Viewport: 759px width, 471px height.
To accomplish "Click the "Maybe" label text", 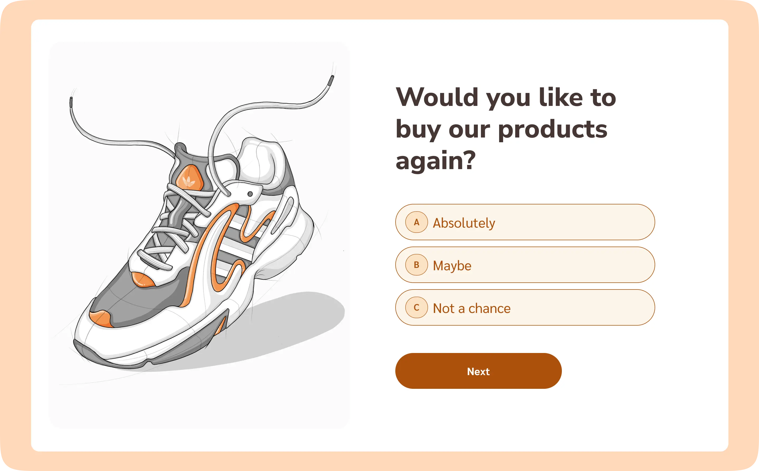I will point(452,266).
